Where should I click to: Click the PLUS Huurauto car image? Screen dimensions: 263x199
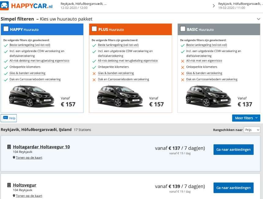coord(120,96)
